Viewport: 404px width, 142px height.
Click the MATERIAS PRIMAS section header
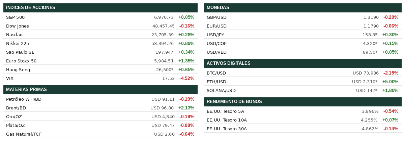click(x=26, y=90)
